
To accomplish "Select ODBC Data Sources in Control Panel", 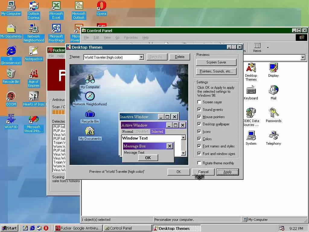I will (251, 118).
